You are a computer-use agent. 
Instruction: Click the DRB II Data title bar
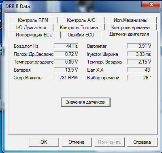[72, 6]
